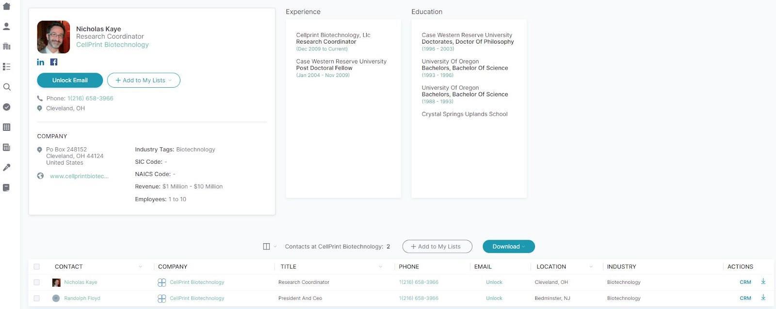Open CellPrint Biotechnology link in Nicholas Kaye's row
This screenshot has width=776, height=309.
[197, 282]
